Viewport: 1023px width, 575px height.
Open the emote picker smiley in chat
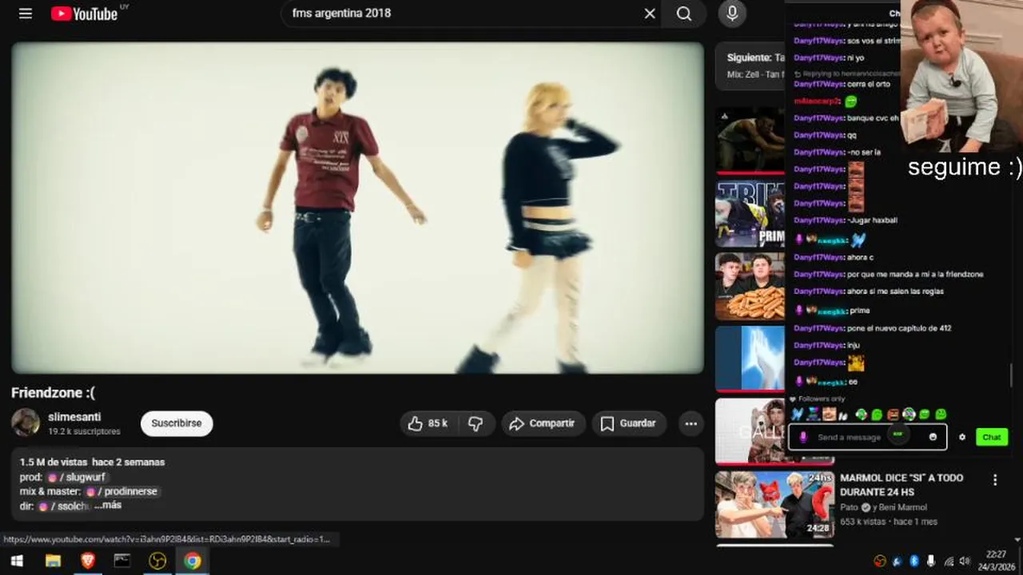pos(933,437)
